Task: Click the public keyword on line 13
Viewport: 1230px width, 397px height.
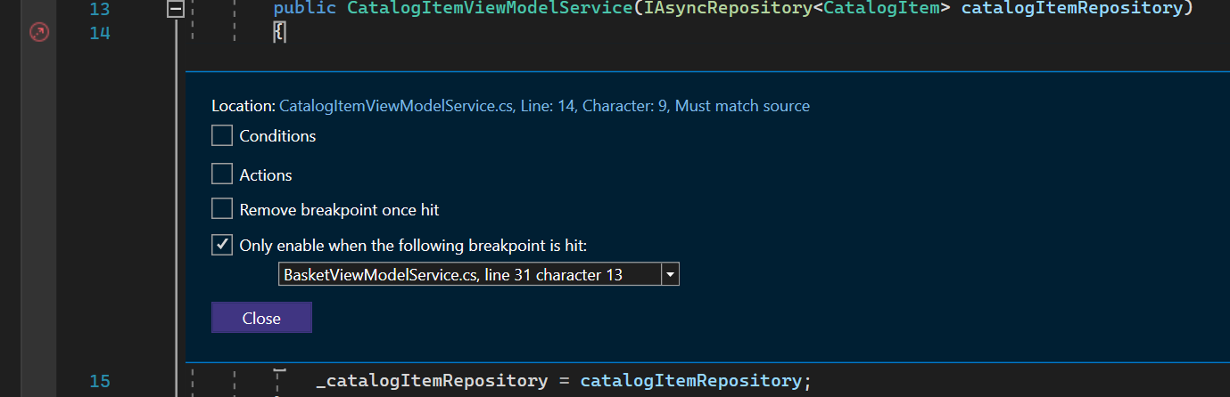Action: [x=305, y=9]
